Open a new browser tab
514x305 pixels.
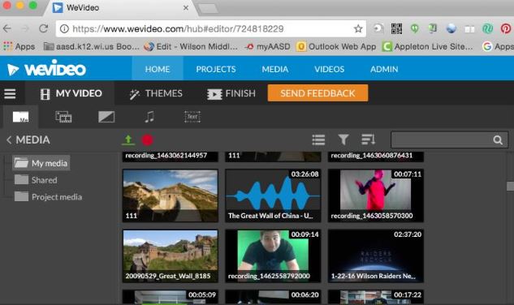[208, 9]
